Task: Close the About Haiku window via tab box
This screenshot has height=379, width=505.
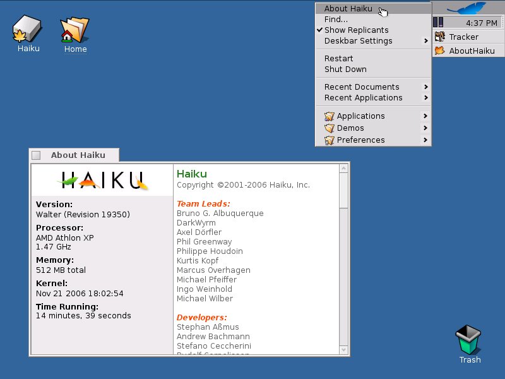Action: pyautogui.click(x=36, y=155)
